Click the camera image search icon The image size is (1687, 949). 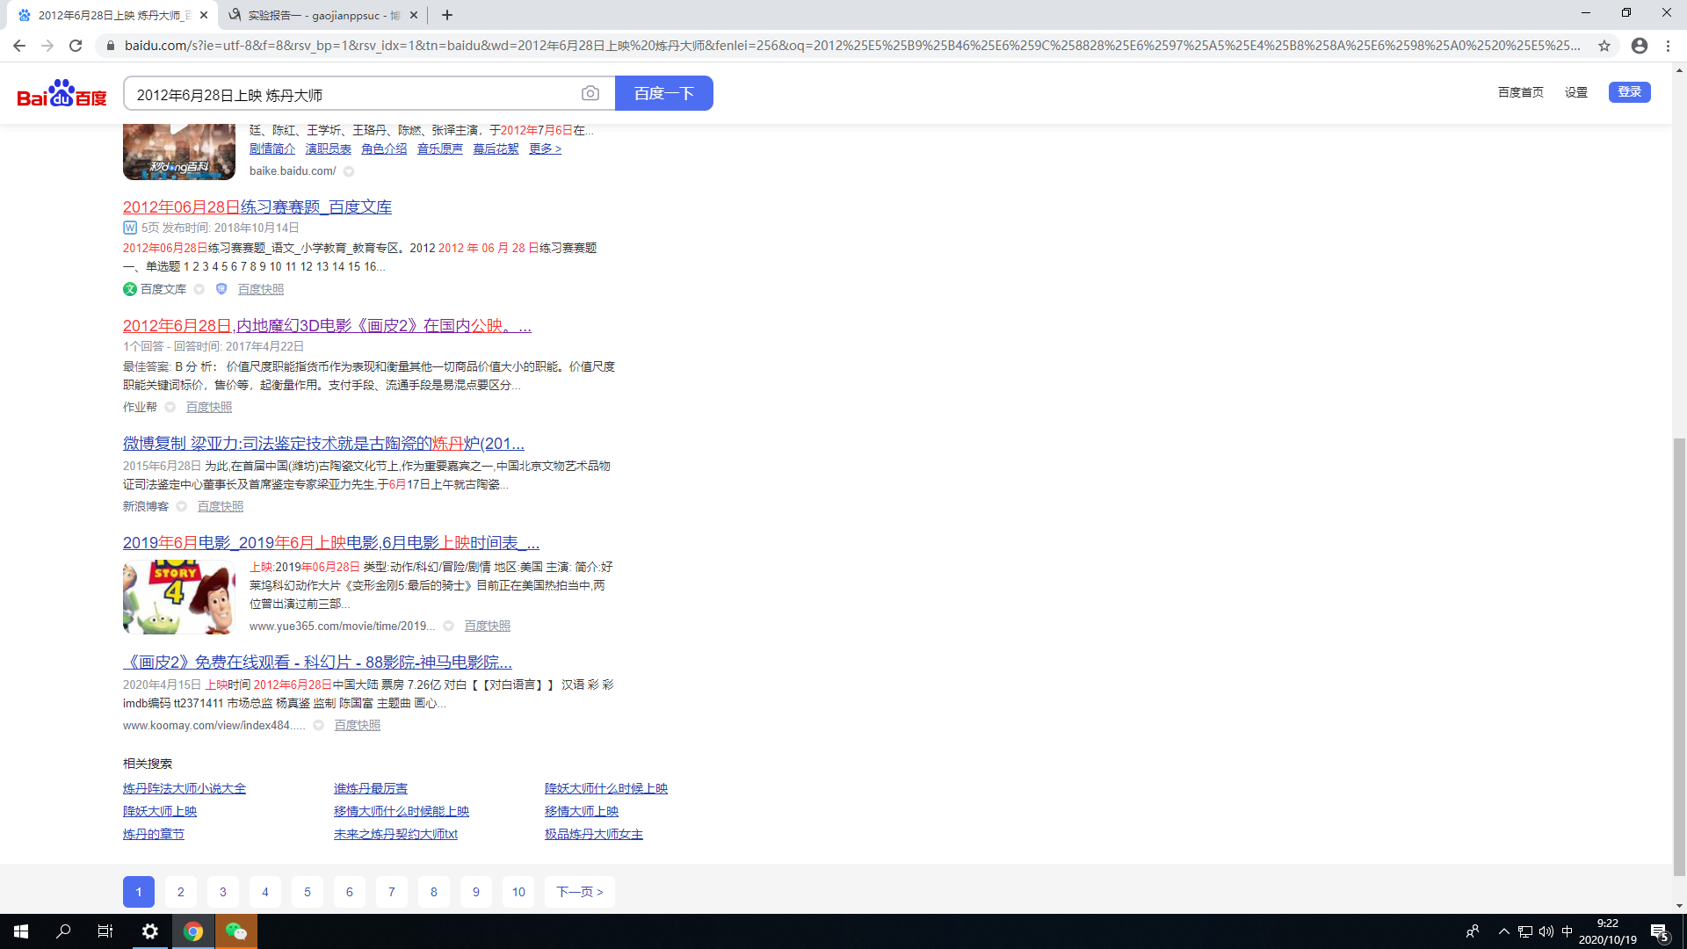[x=590, y=93]
